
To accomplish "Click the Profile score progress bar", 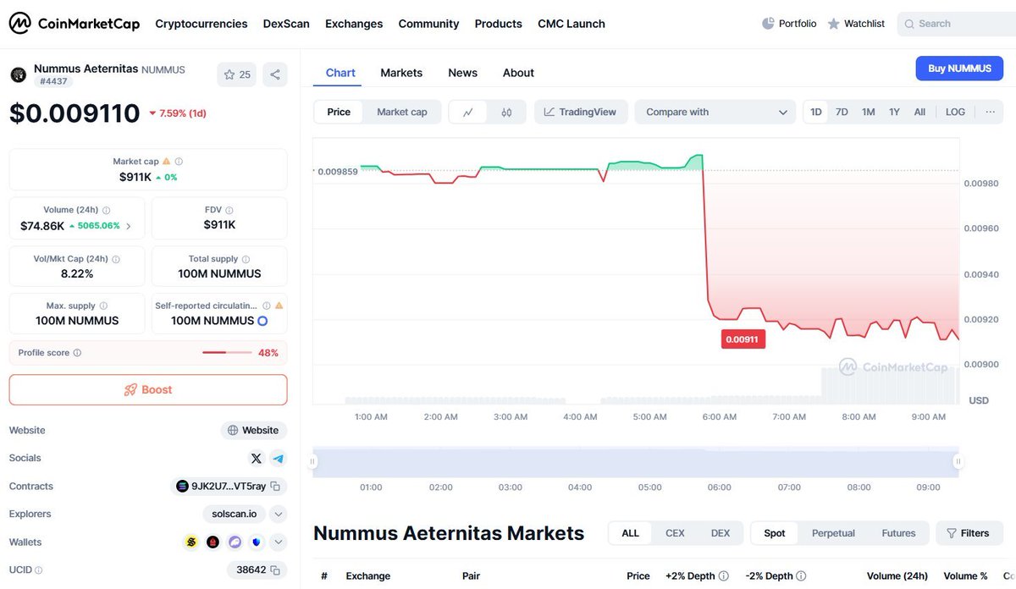I will (227, 352).
